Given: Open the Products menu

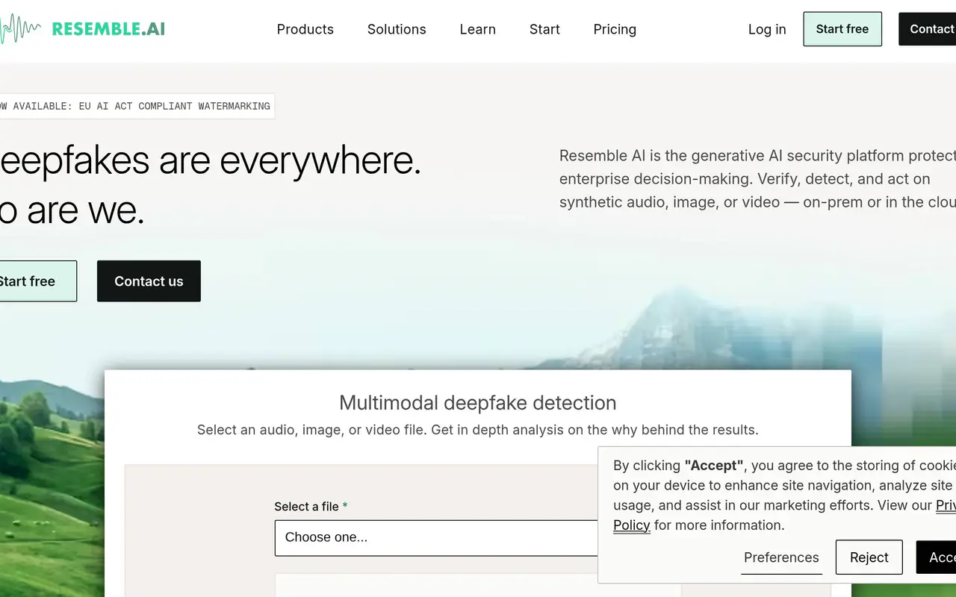Looking at the screenshot, I should tap(305, 29).
